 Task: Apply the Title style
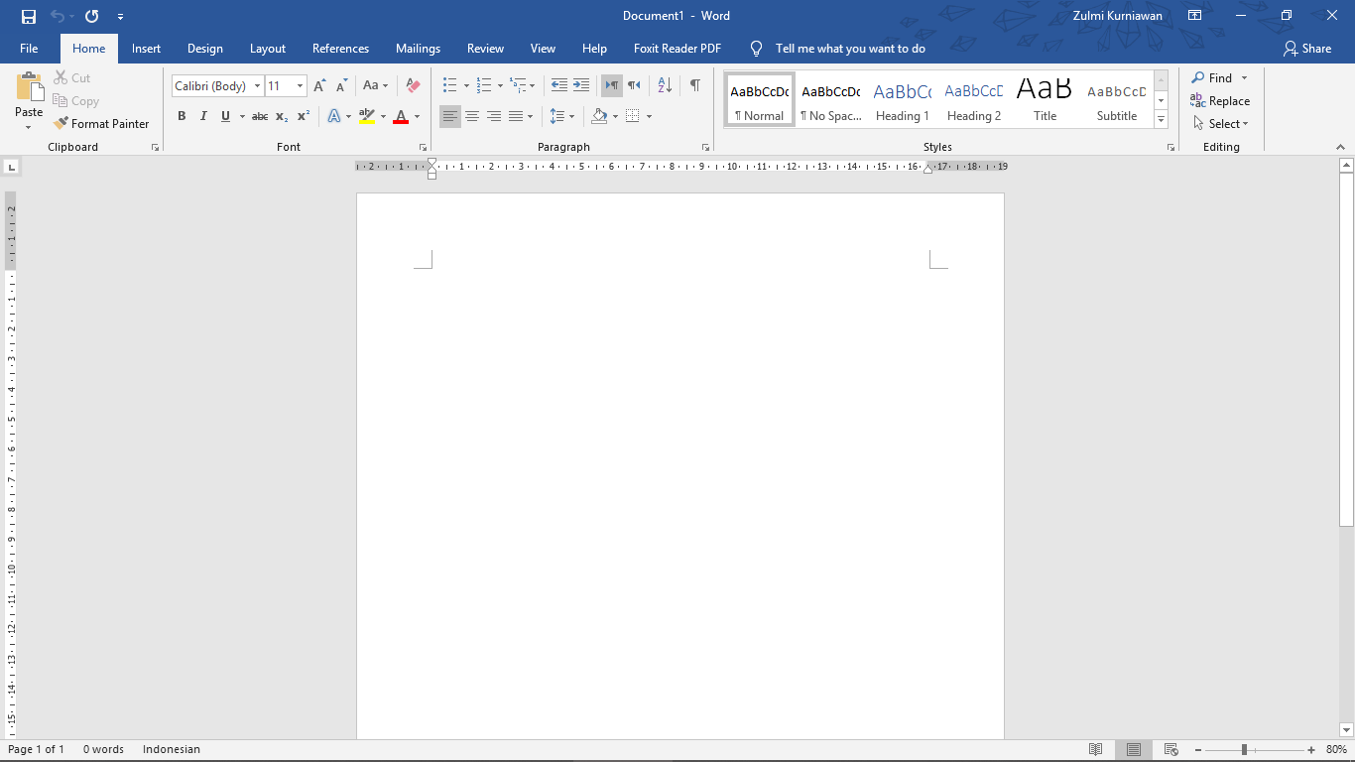click(x=1046, y=99)
